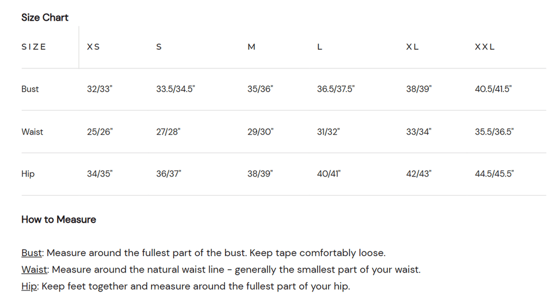Click the S hip value 36/37"
This screenshot has width=558, height=303.
click(x=169, y=174)
